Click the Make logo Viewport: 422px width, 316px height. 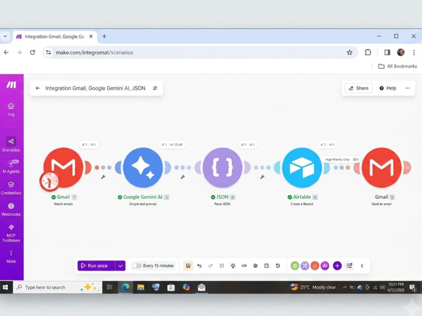click(x=11, y=85)
